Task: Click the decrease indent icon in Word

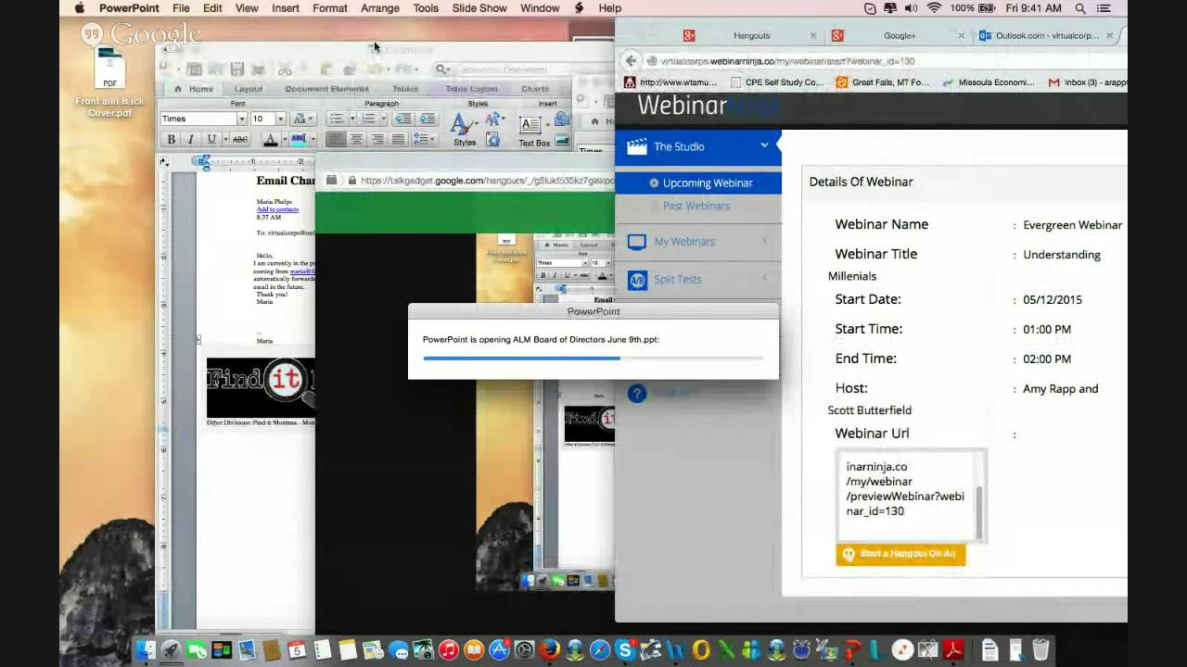Action: 402,119
